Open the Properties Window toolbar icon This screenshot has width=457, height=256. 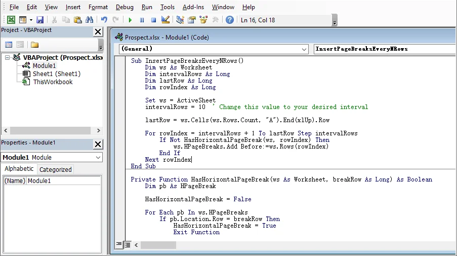click(192, 20)
